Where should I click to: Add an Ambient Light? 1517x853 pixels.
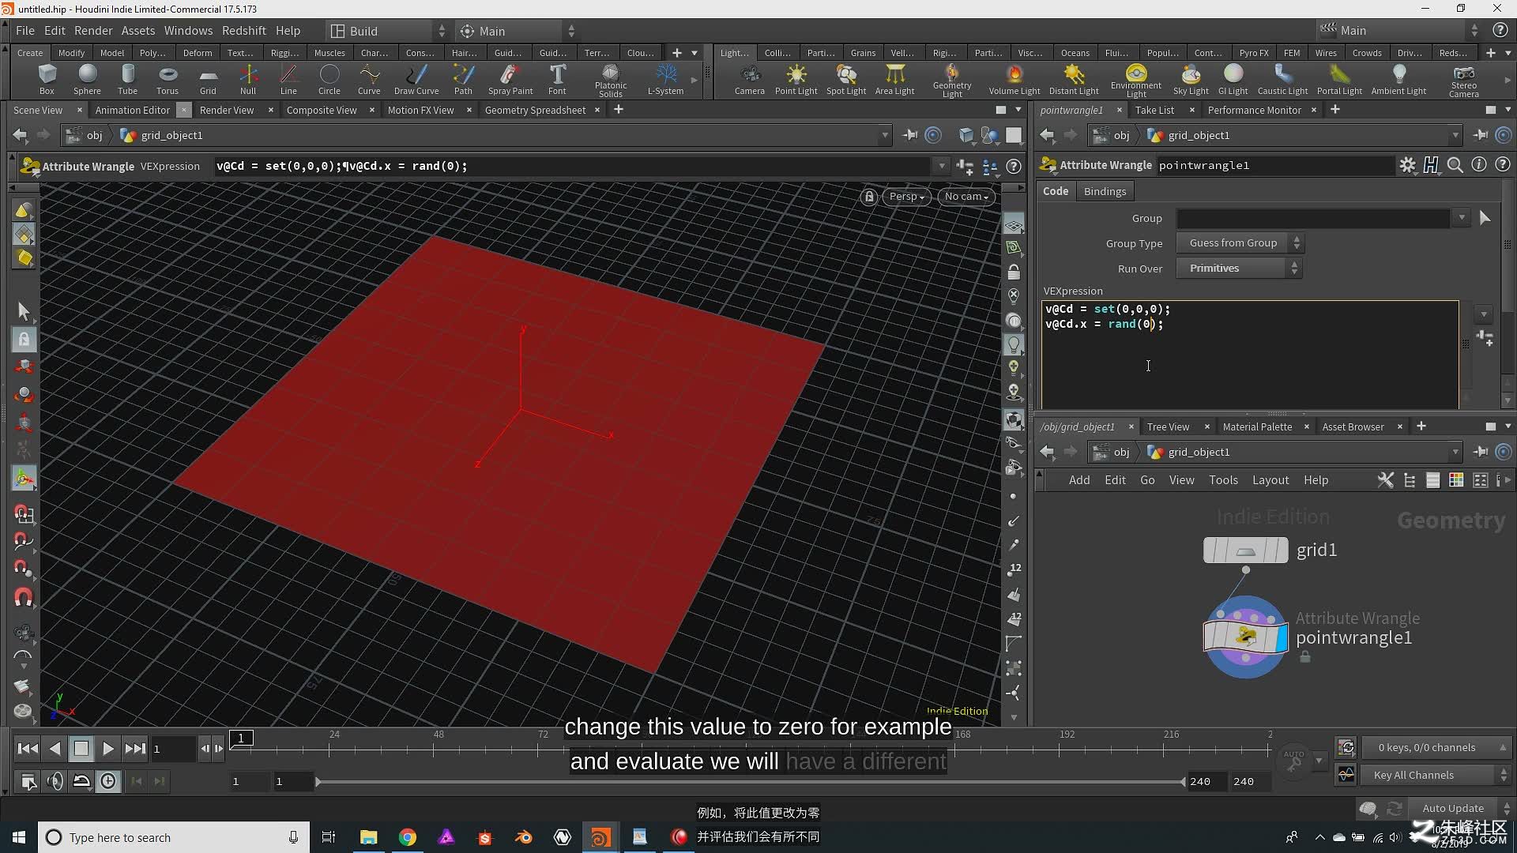coord(1398,80)
